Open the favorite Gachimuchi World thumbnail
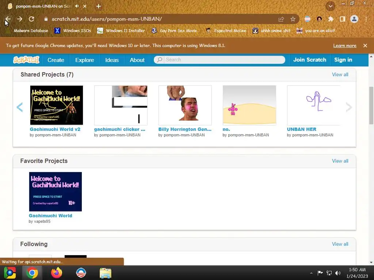 [56, 192]
